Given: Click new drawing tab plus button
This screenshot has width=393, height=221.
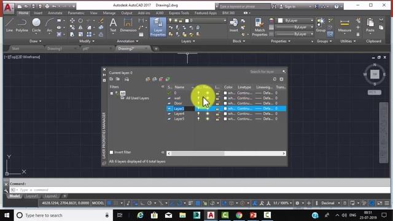Looking at the screenshot, I should tap(156, 48).
